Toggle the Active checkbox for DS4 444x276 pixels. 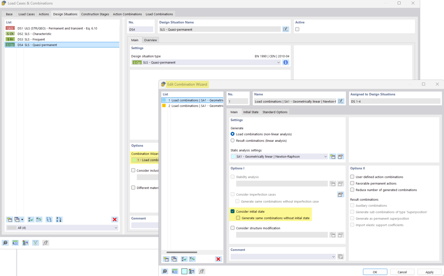pyautogui.click(x=297, y=29)
